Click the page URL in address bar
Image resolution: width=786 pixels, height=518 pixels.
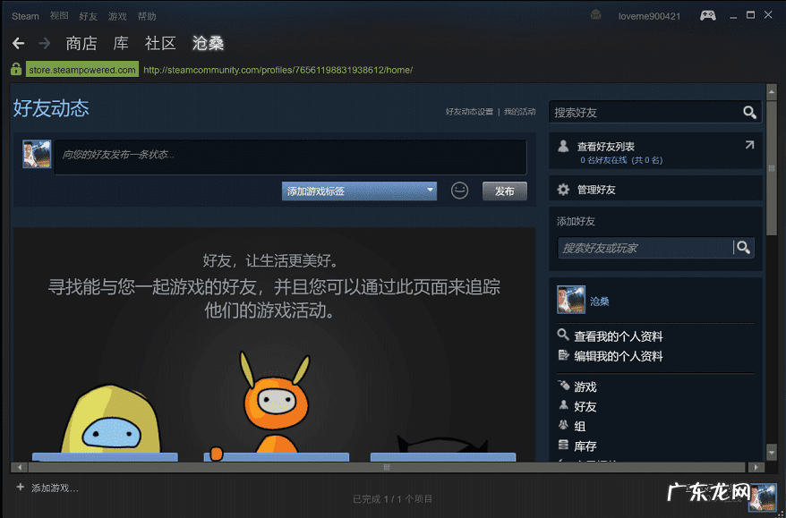(x=278, y=70)
